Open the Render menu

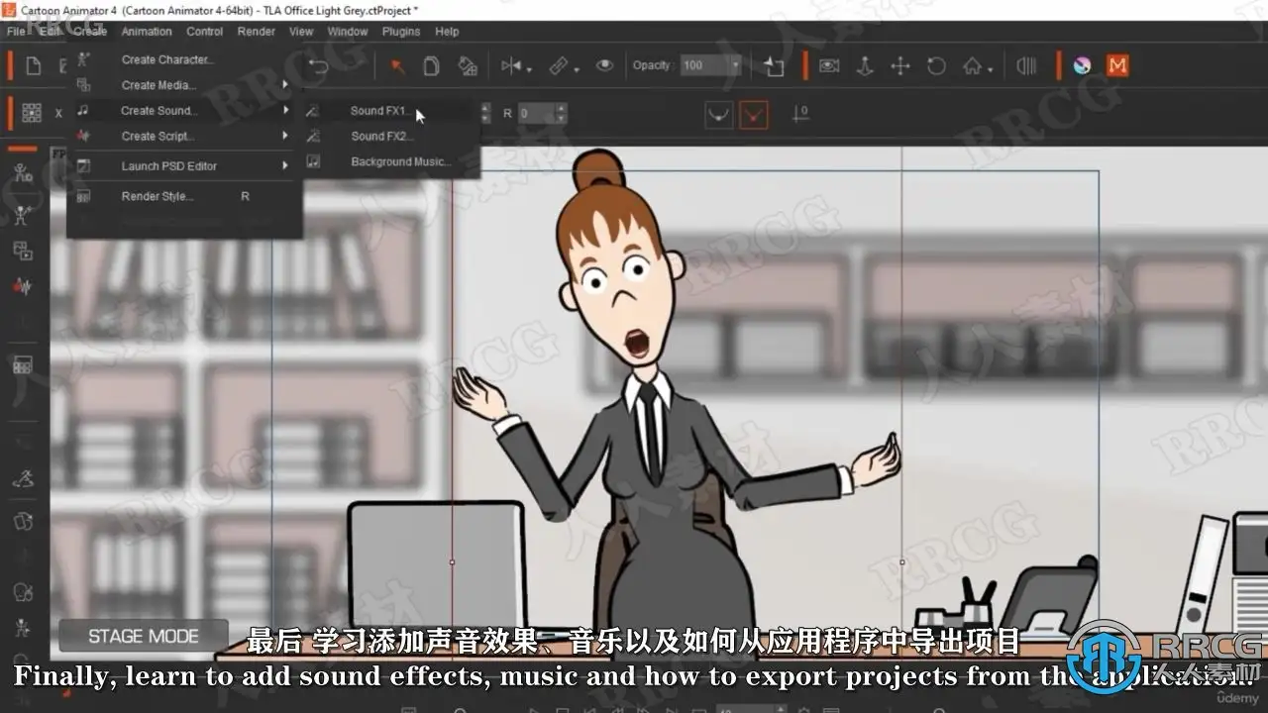(x=257, y=32)
